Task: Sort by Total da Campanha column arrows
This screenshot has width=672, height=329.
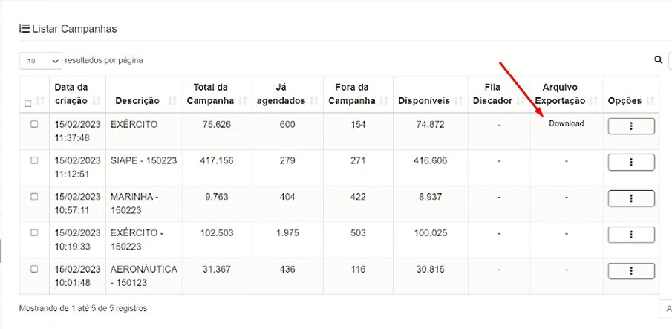Action: pyautogui.click(x=243, y=101)
